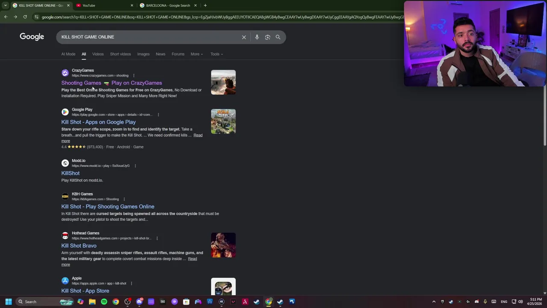Viewport: 547px width, 308px height.
Task: Open Shooting Games Play on CrazyGames link
Action: pyautogui.click(x=112, y=83)
